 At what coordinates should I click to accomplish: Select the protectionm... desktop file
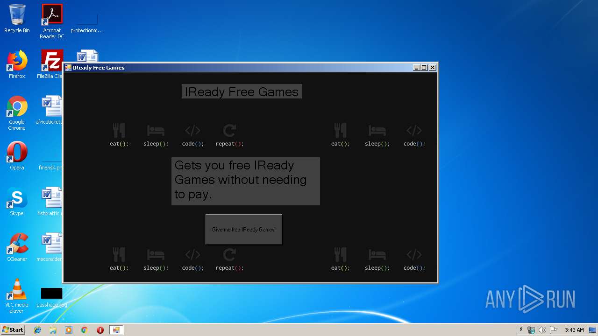tap(87, 22)
